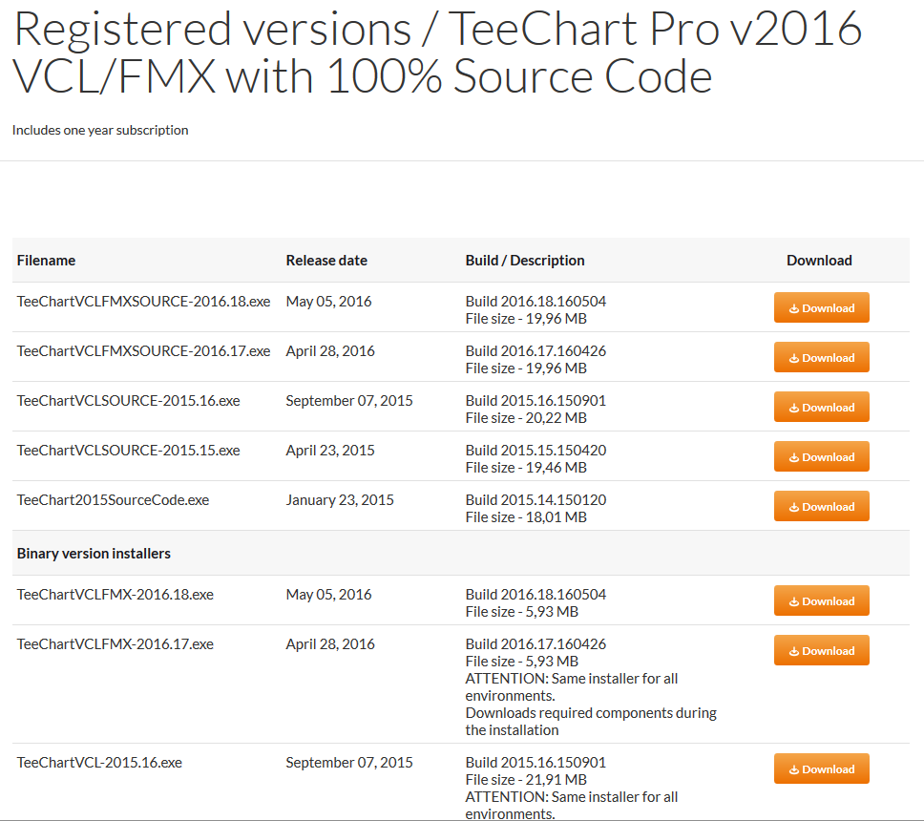
Task: Download TeeChartVCLSOURCE-2015.15.exe build
Action: pyautogui.click(x=822, y=456)
